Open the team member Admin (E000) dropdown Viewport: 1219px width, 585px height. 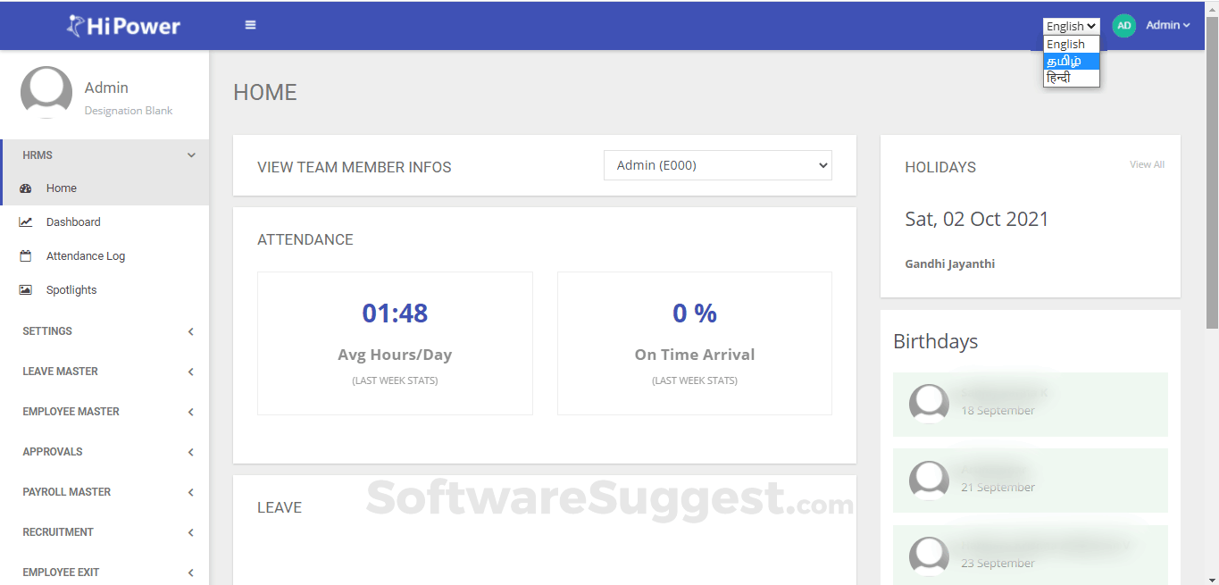pos(717,165)
